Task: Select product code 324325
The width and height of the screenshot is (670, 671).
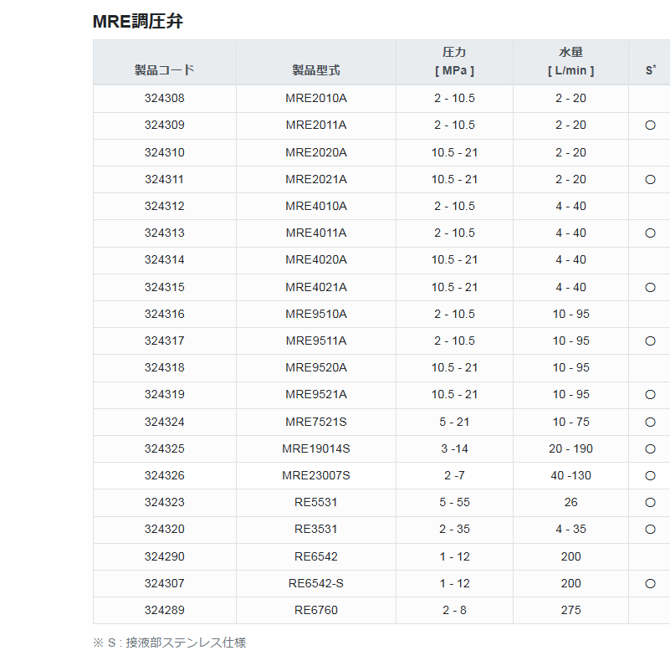Action: click(164, 449)
